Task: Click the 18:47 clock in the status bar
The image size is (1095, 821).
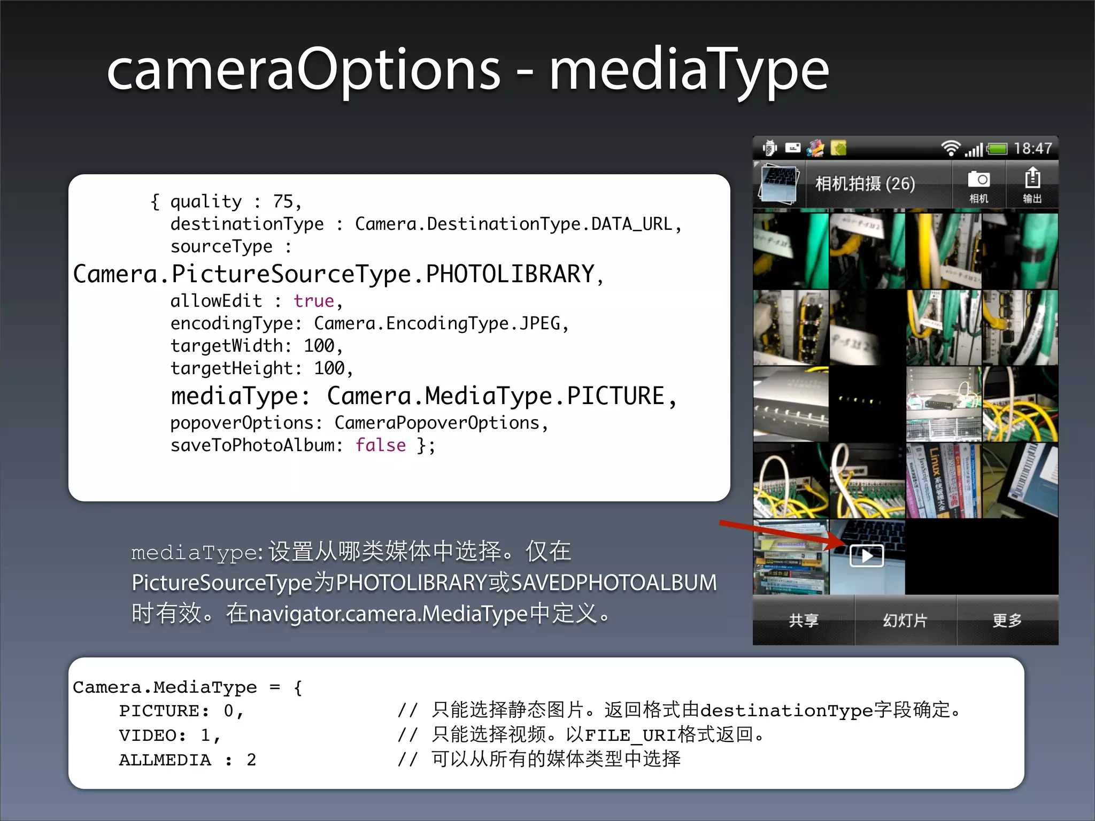Action: click(x=1033, y=148)
